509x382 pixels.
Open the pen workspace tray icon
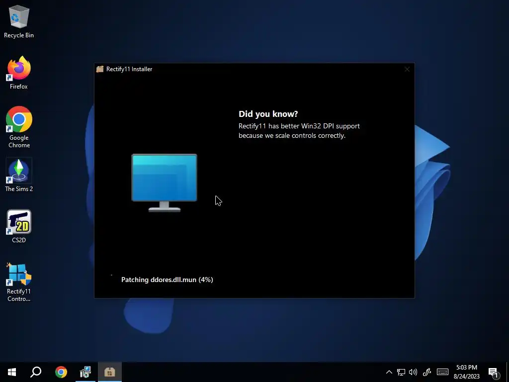[427, 372]
